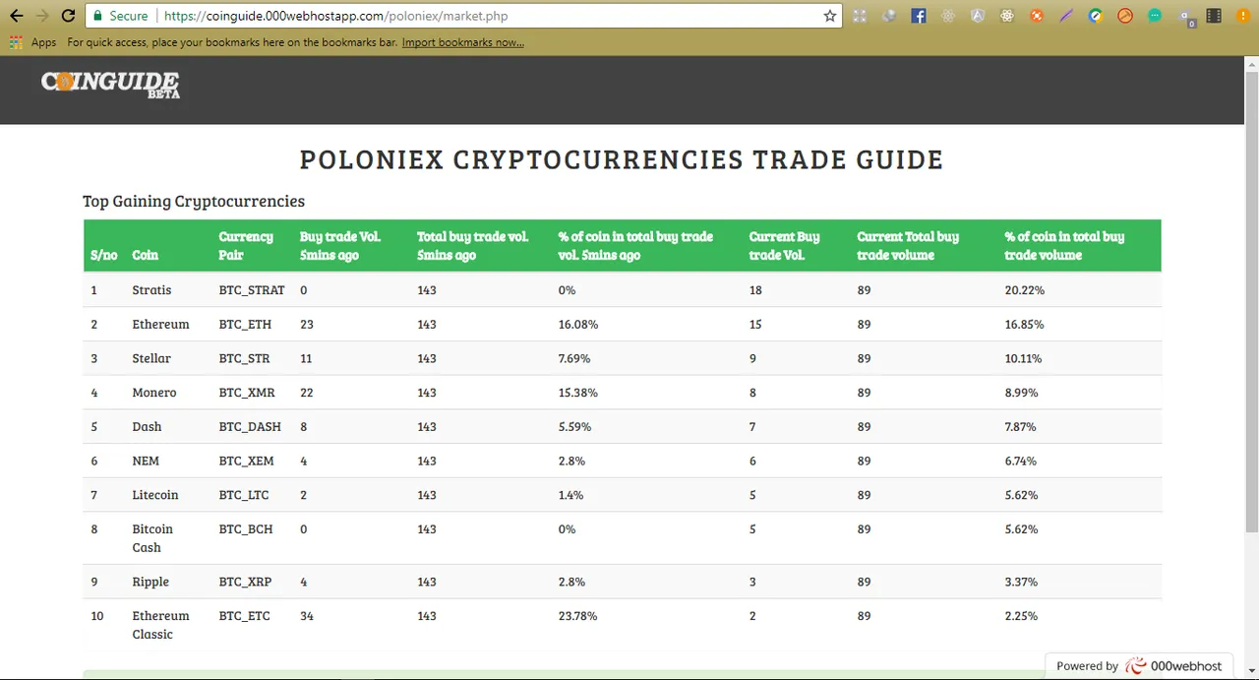Image resolution: width=1259 pixels, height=680 pixels.
Task: Click the bright React atom extension icon
Action: click(x=1007, y=16)
